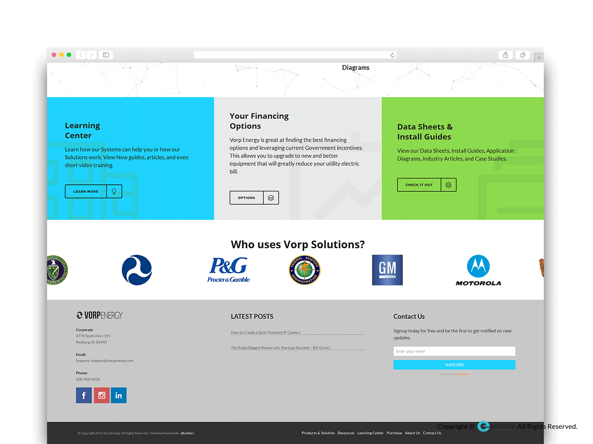Click the Department of Energy seal logo
Viewport: 593px width, 444px height.
click(57, 270)
